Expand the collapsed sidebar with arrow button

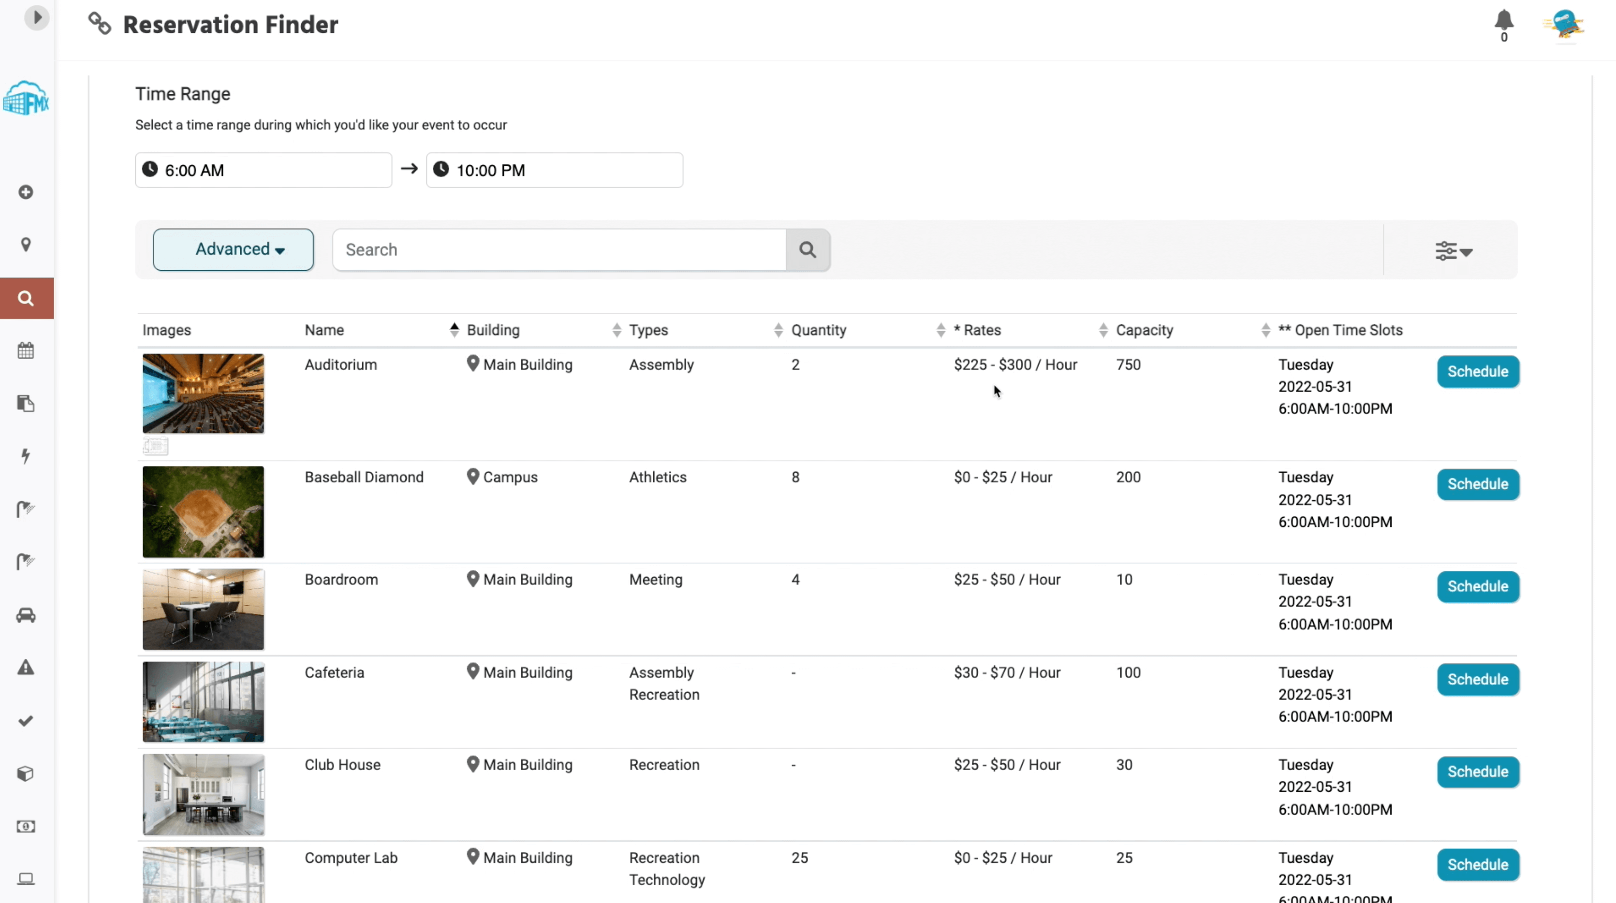coord(36,17)
